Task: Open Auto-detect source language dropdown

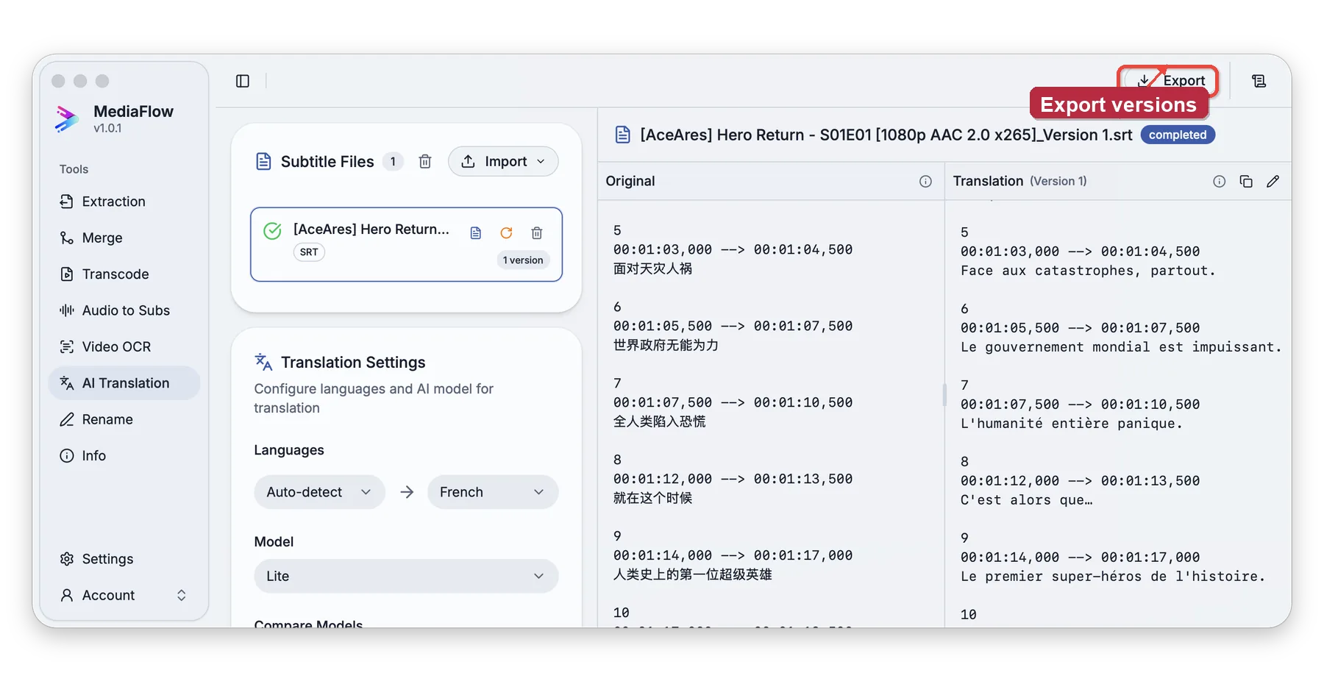Action: [x=319, y=492]
